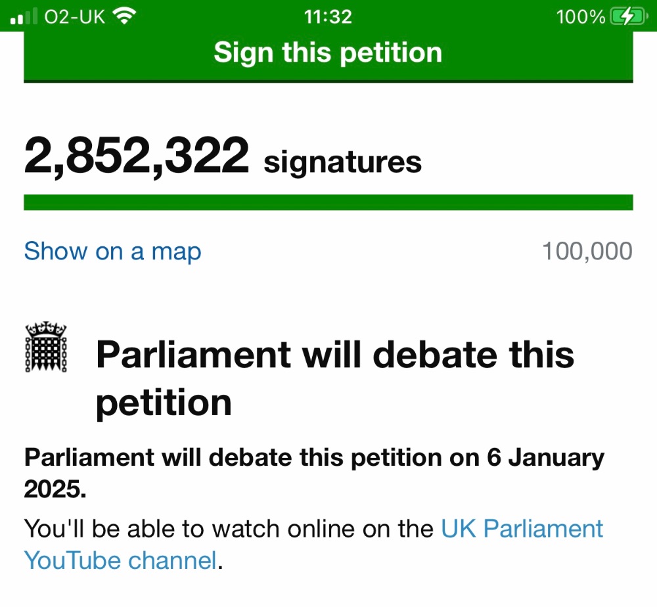The width and height of the screenshot is (657, 607).
Task: Open the Show on a map link
Action: tap(113, 252)
